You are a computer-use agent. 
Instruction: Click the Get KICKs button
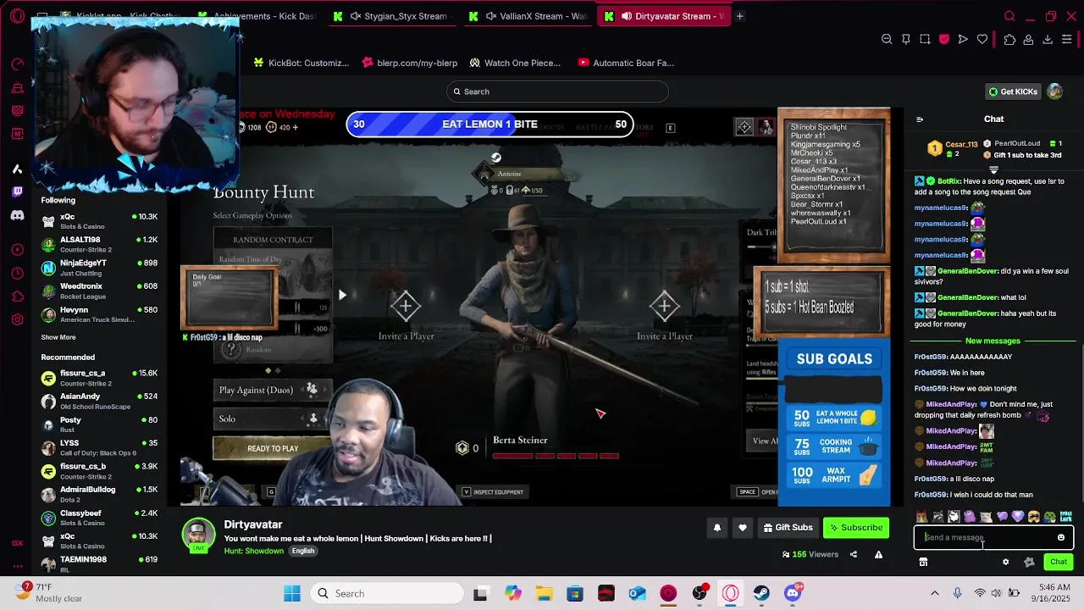1013,91
